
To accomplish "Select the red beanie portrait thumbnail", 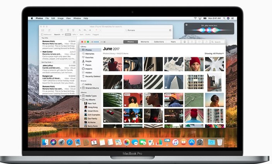I will click(x=194, y=64).
